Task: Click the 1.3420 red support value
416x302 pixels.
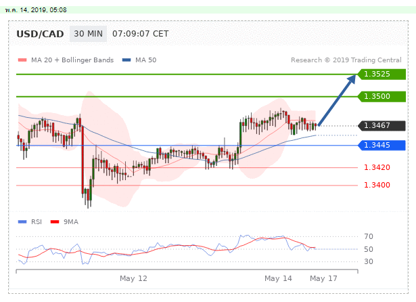Action: tap(377, 168)
